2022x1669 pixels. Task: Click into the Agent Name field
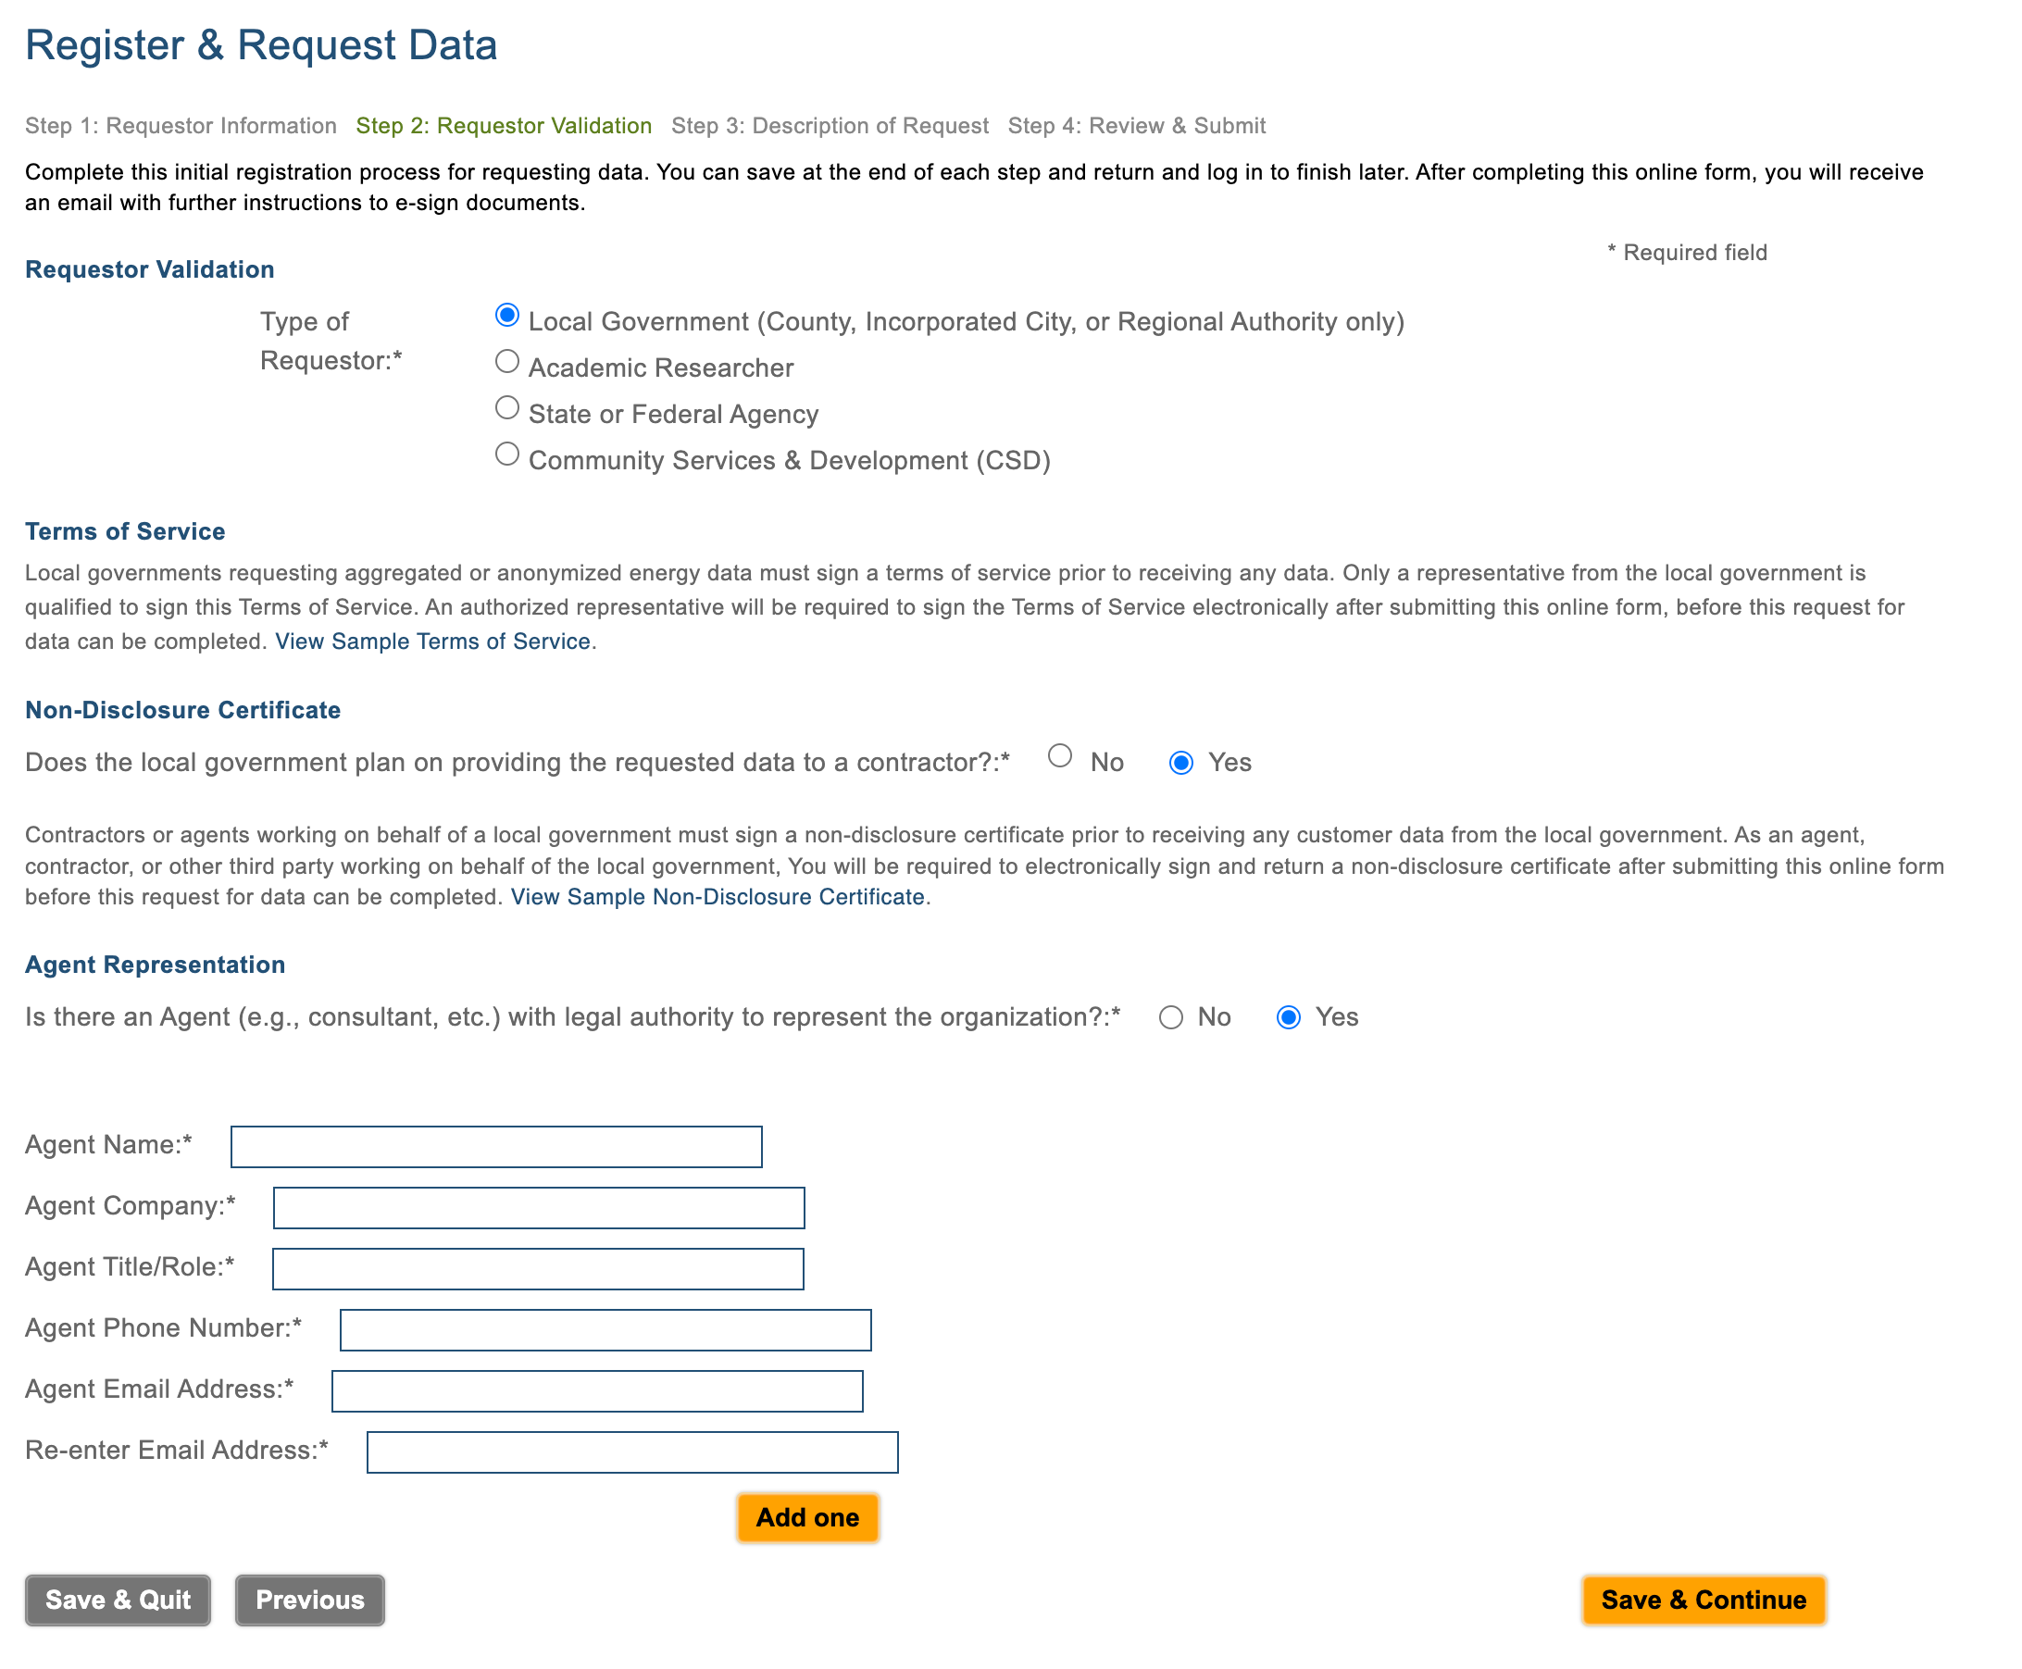(496, 1146)
